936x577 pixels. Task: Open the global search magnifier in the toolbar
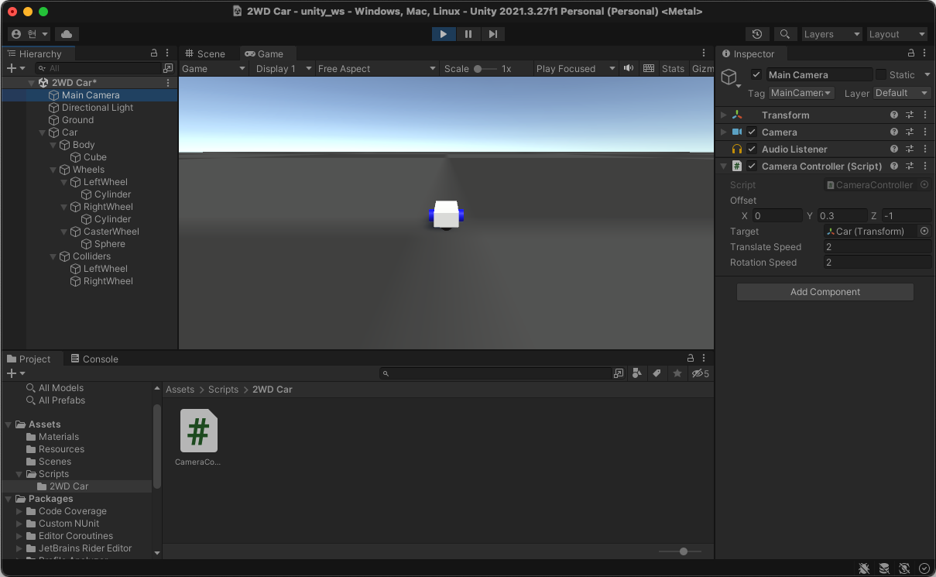click(785, 34)
